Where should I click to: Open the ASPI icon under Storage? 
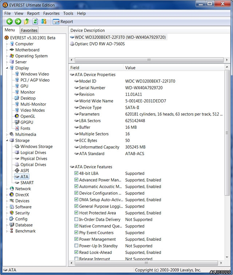pos(17,170)
